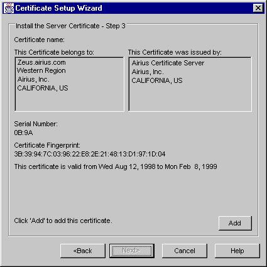Click the Certificate Setup Wizard title text
Image resolution: width=267 pixels, height=267 pixels.
click(x=58, y=8)
